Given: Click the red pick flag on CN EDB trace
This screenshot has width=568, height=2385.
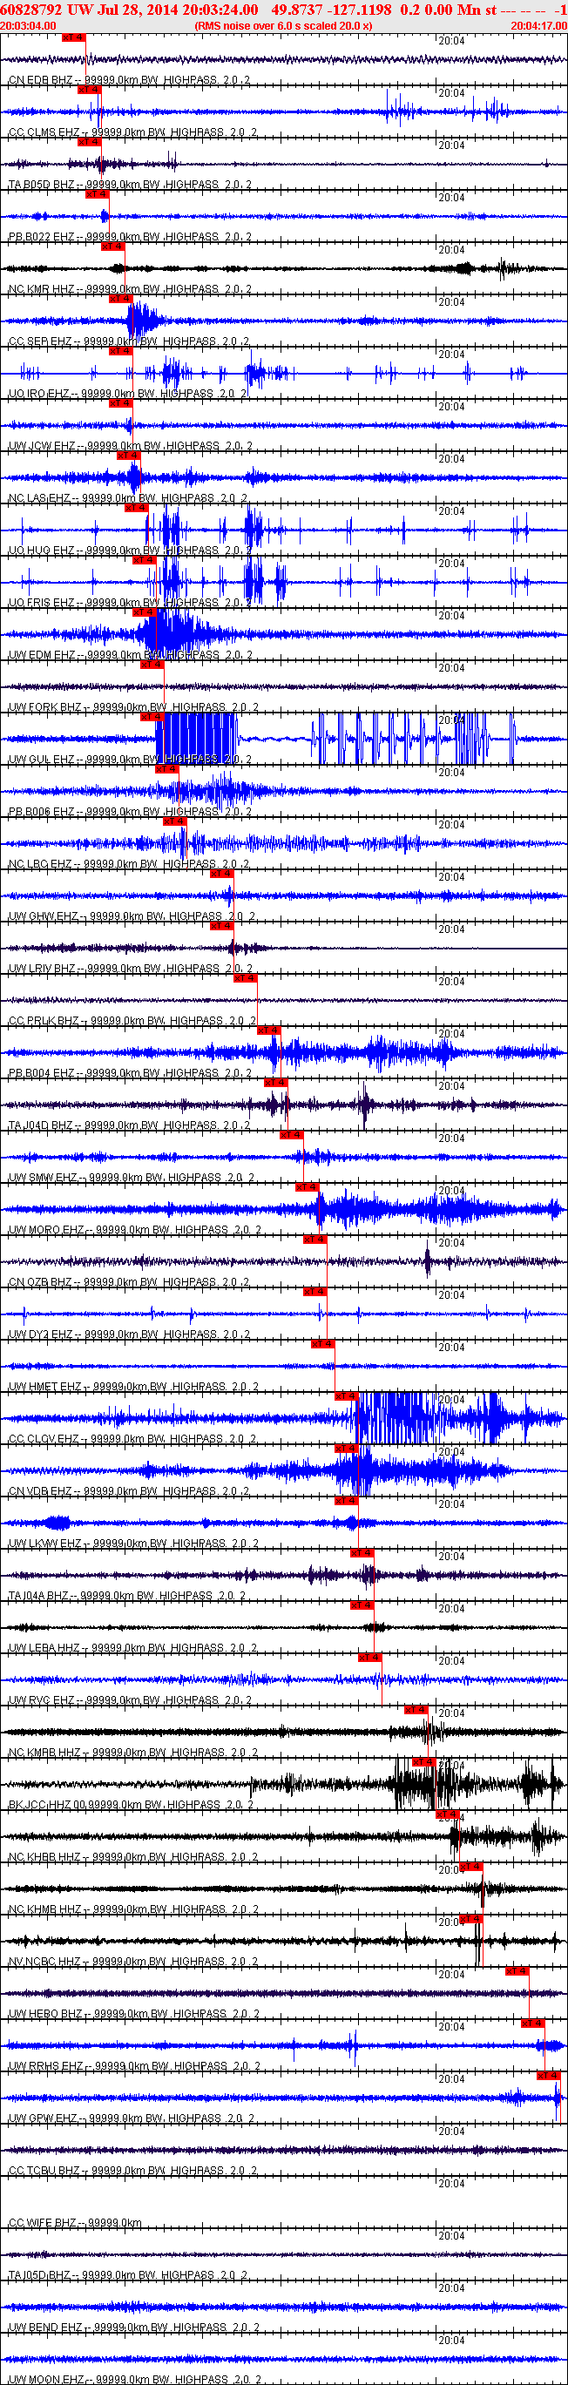Looking at the screenshot, I should (74, 38).
